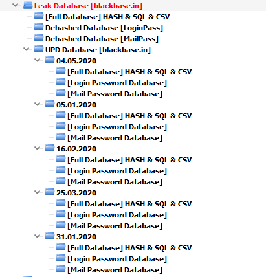
Task: Collapse the 05.01.2020 folder node
Action: pos(38,104)
